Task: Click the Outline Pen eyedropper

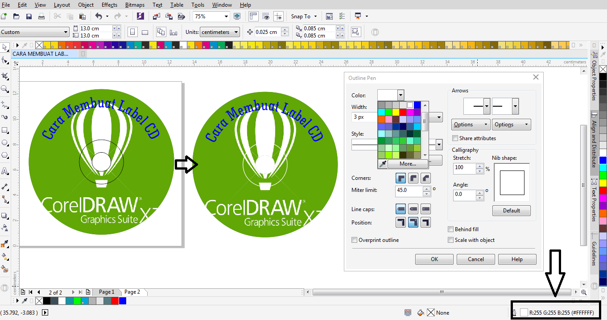Action: click(x=383, y=163)
